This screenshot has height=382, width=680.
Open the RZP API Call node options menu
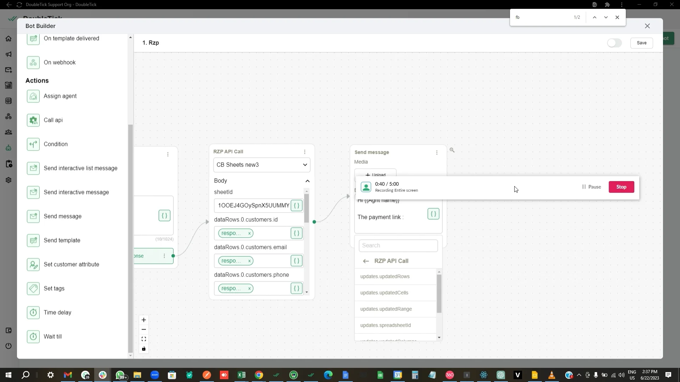[305, 152]
